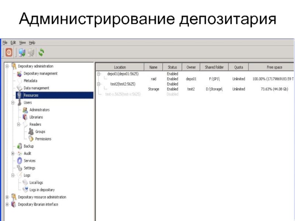Collapse the Users tree node

tap(13, 103)
